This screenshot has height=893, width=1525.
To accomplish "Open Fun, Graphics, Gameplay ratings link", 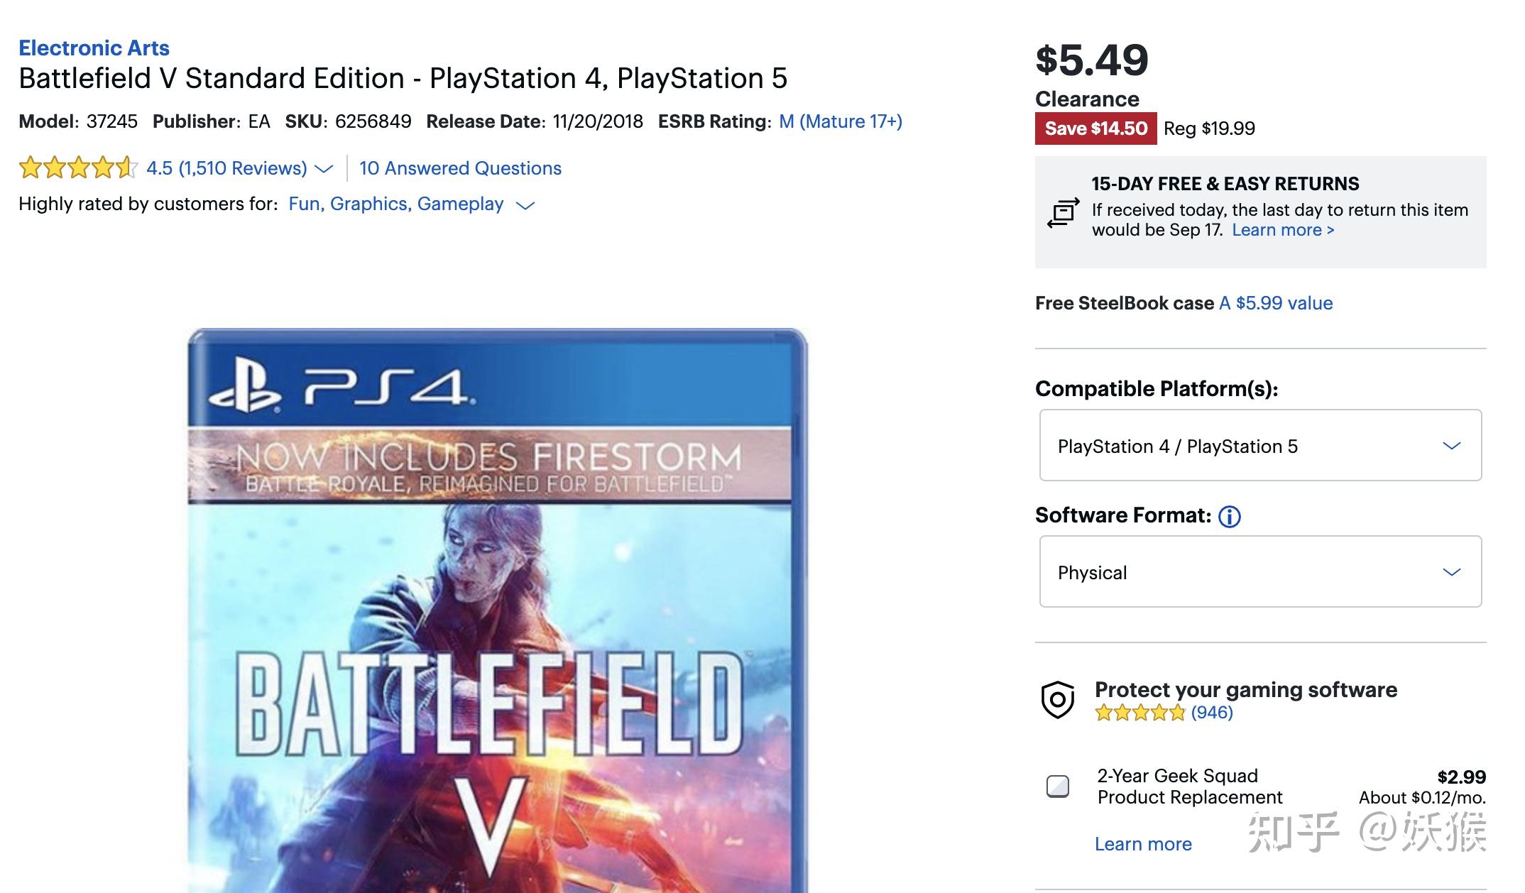I will click(395, 204).
